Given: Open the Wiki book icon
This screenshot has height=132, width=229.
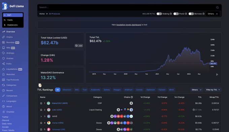Looking at the screenshot, I should 3,48.
